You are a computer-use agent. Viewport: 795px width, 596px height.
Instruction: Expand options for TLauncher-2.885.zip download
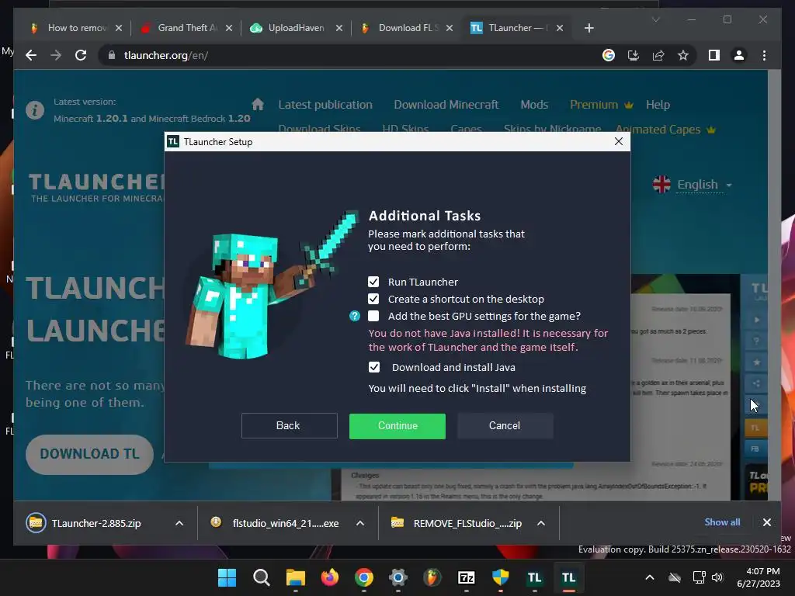tap(179, 523)
